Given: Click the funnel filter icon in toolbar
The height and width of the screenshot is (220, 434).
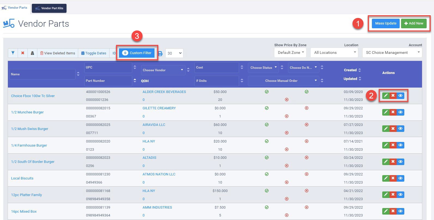Looking at the screenshot, I should pos(13,53).
